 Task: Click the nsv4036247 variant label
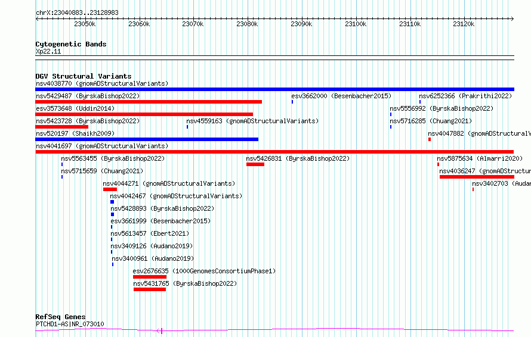[485, 171]
